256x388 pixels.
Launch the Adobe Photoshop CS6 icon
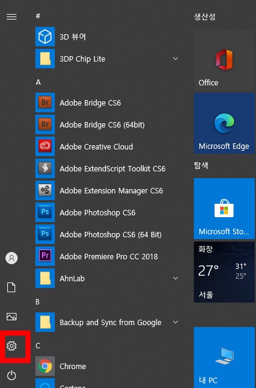pyautogui.click(x=45, y=212)
